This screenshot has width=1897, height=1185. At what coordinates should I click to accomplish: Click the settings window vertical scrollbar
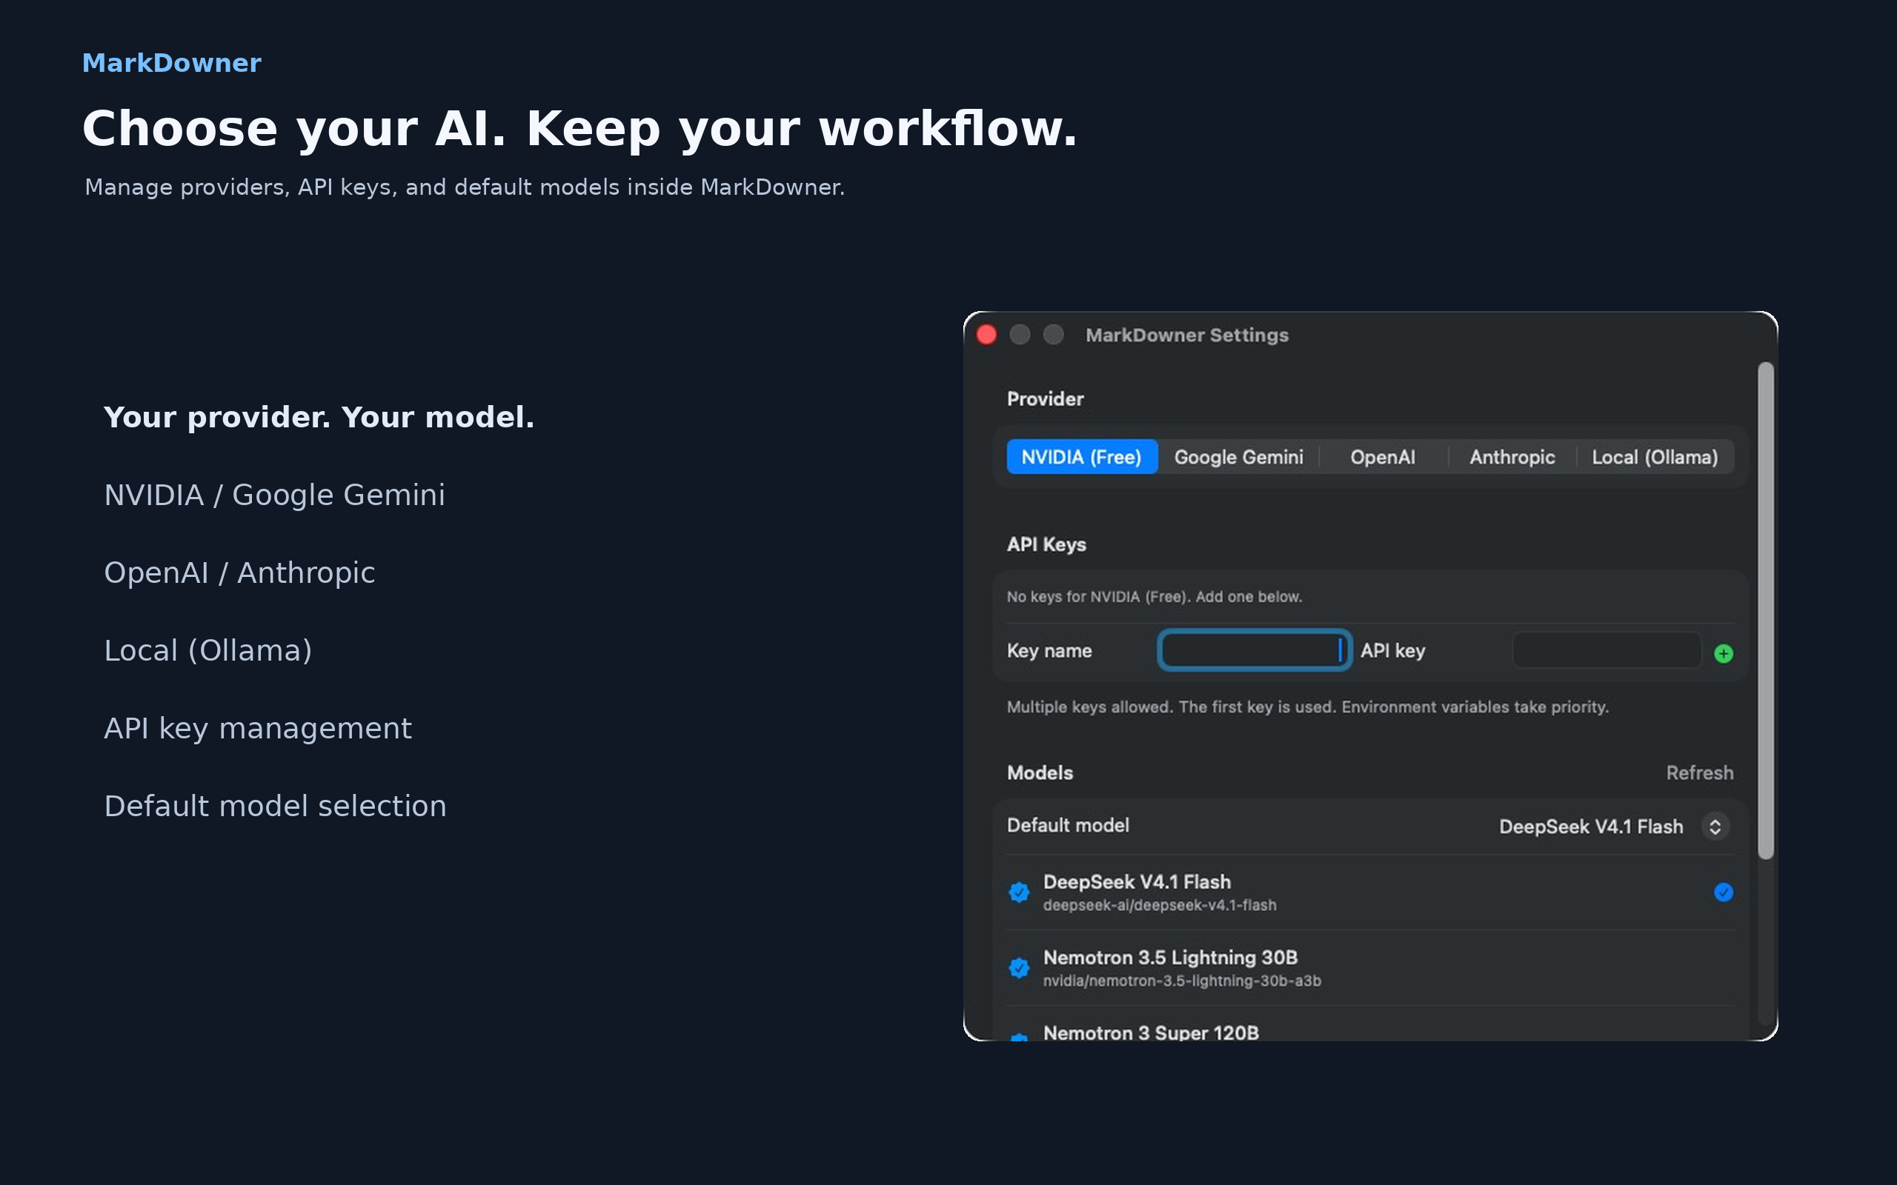(x=1765, y=610)
